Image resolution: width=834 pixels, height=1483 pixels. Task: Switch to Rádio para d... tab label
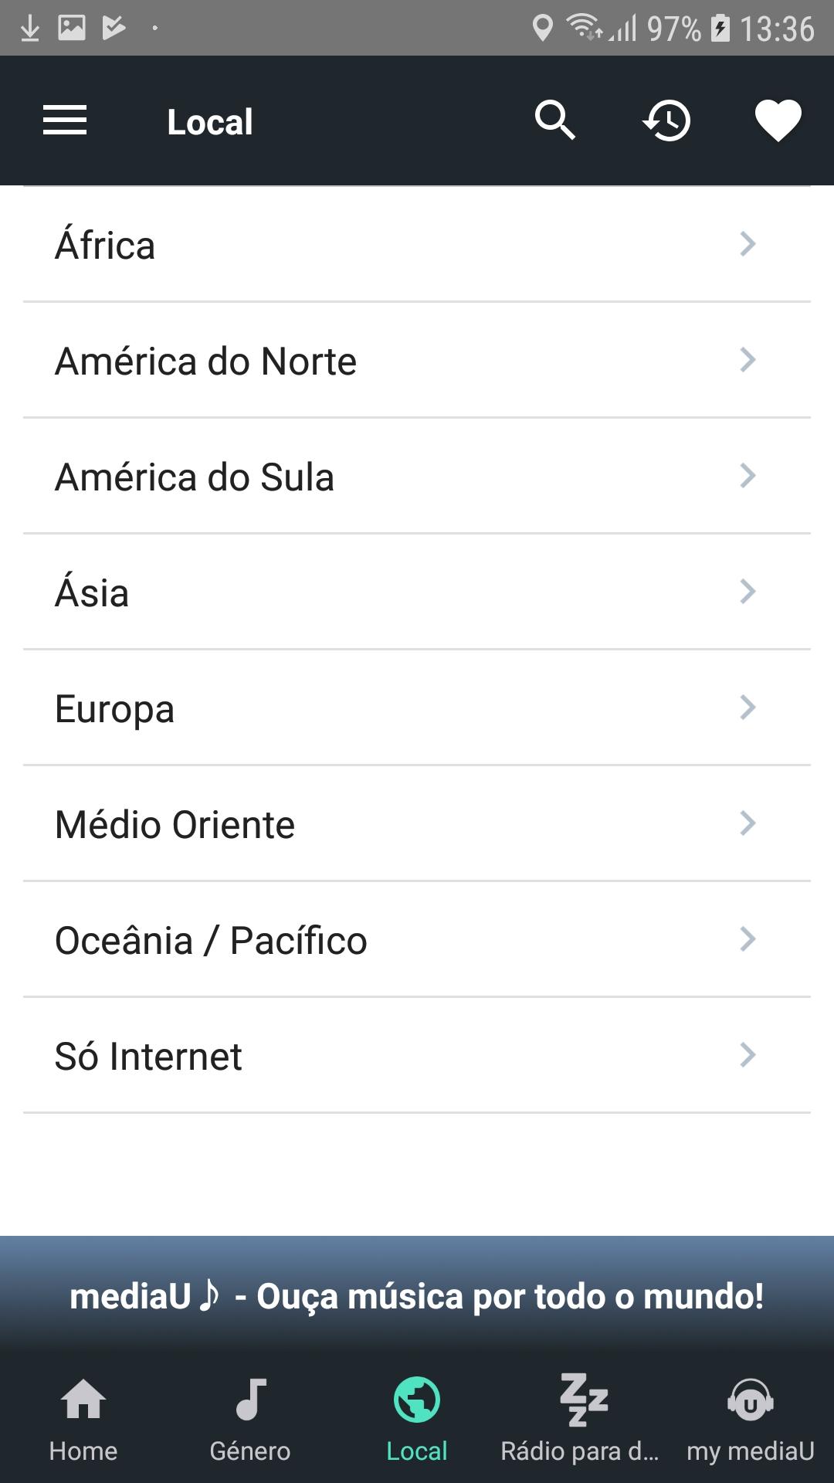click(x=579, y=1451)
